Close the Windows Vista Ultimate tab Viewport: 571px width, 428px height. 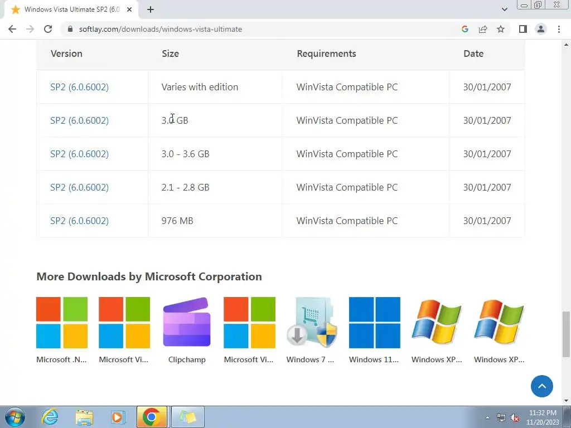click(129, 9)
